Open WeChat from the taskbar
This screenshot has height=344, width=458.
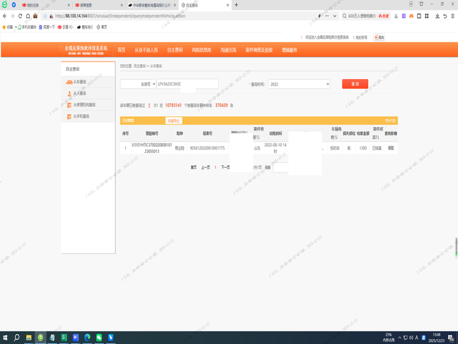click(x=99, y=337)
